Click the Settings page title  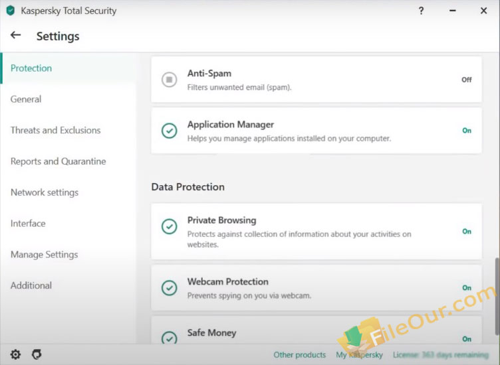click(58, 36)
